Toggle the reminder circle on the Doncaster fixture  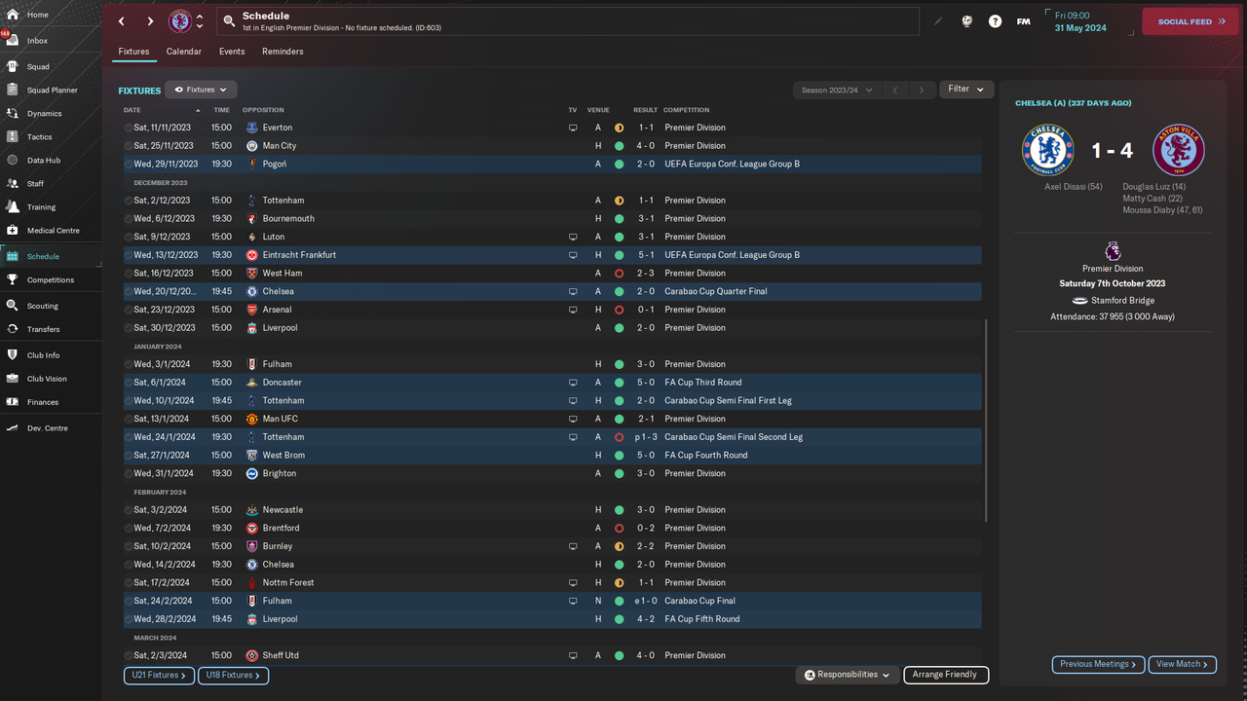[128, 383]
